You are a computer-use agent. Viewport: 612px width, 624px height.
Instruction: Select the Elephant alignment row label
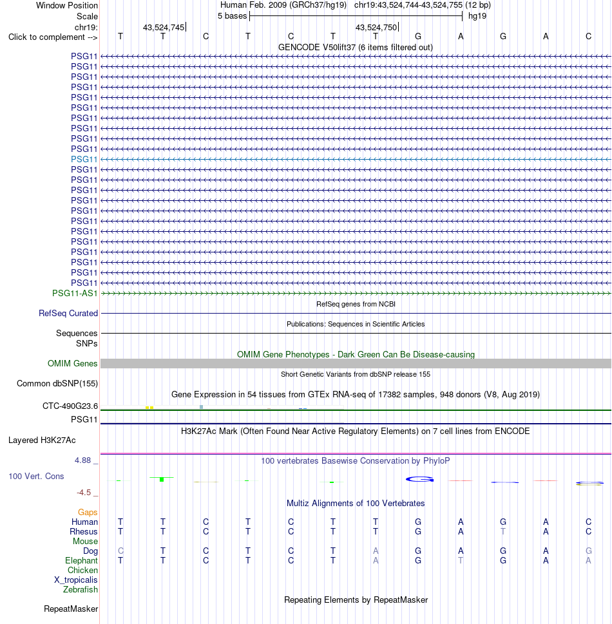tap(81, 560)
